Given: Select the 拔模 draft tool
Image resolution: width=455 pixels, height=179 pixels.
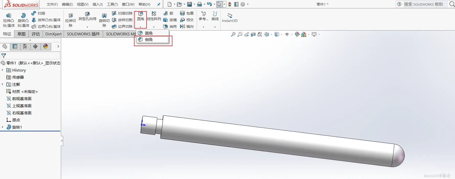Looking at the screenshot, I should (x=170, y=20).
